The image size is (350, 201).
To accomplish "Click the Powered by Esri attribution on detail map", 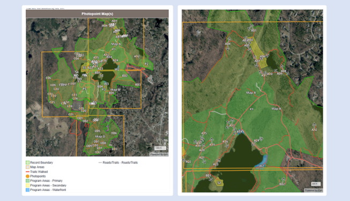I will [314, 190].
